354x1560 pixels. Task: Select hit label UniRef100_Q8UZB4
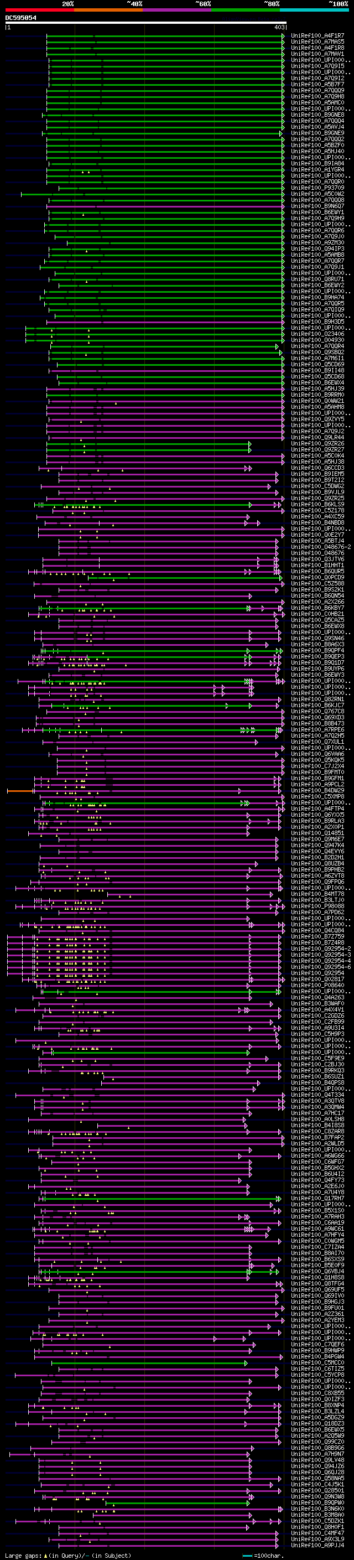(317, 864)
